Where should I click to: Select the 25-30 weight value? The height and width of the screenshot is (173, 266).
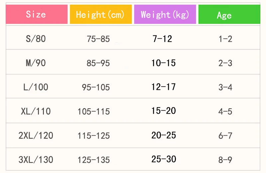(x=164, y=159)
